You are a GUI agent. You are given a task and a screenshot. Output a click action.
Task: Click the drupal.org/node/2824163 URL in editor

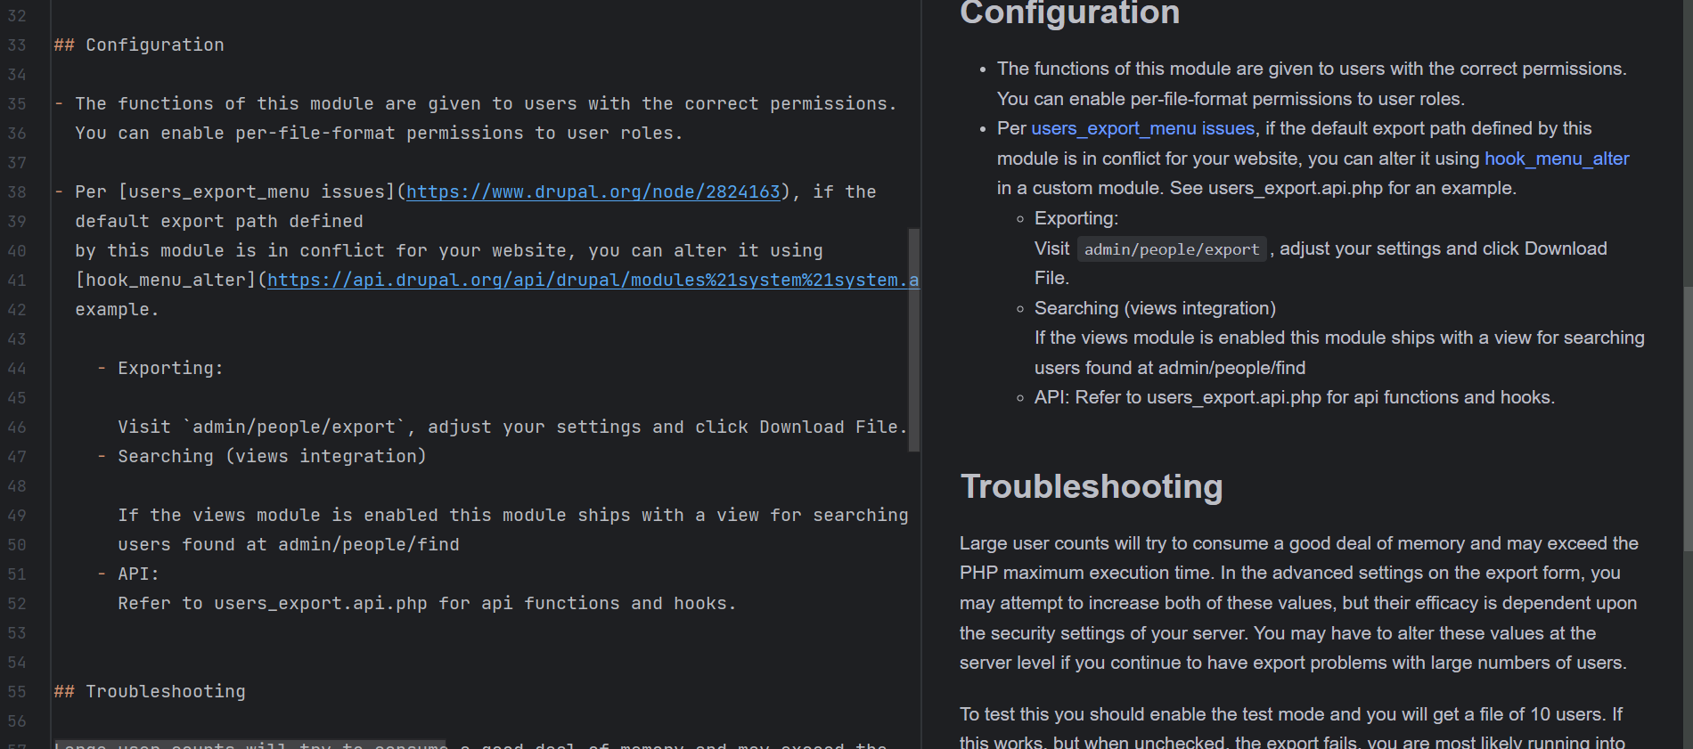[x=593, y=192]
